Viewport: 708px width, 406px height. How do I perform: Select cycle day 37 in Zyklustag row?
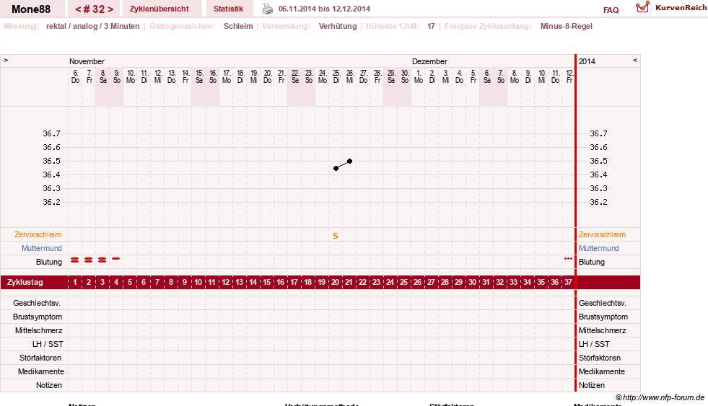568,282
